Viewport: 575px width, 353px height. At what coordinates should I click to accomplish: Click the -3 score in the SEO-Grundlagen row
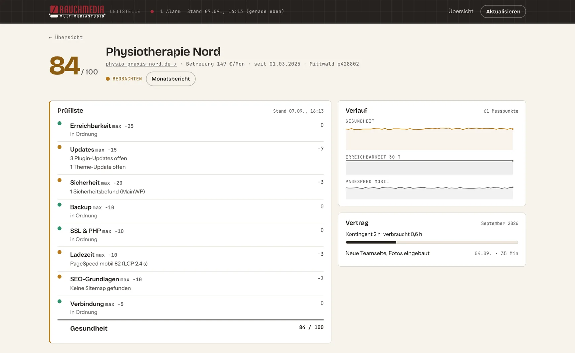point(320,279)
